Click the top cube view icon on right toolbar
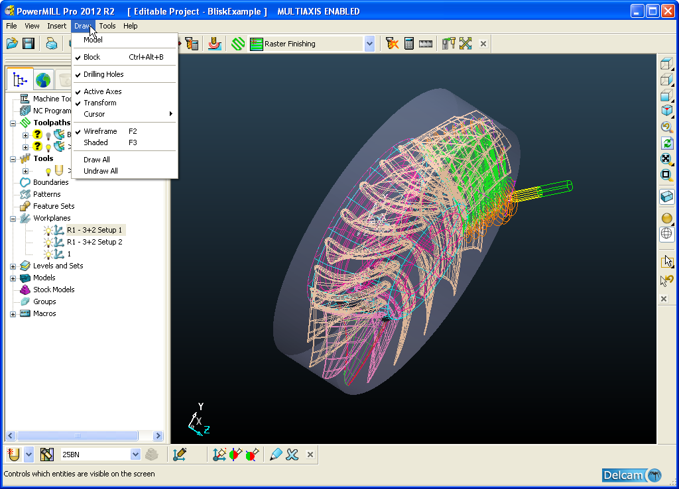 click(667, 64)
